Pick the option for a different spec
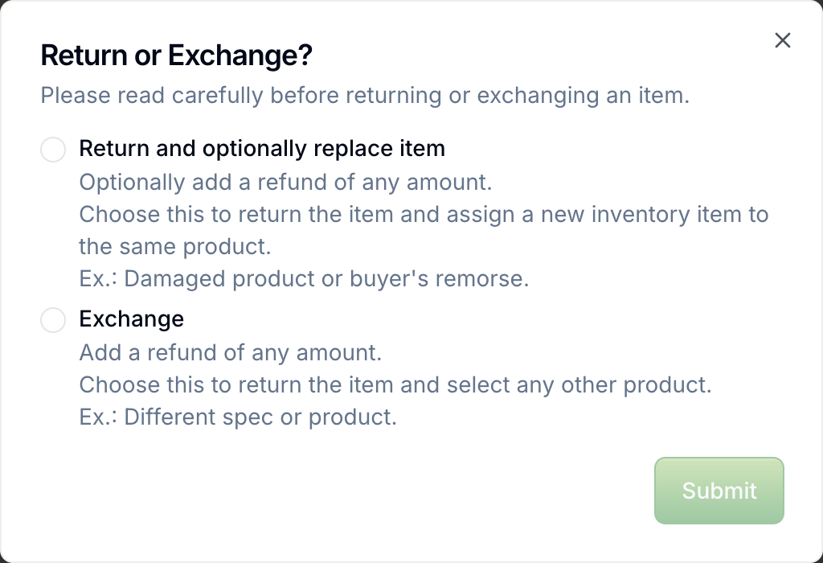The width and height of the screenshot is (823, 563). [x=53, y=320]
